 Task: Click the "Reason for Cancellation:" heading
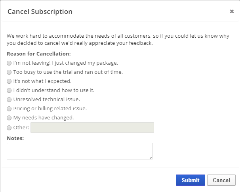tap(39, 54)
